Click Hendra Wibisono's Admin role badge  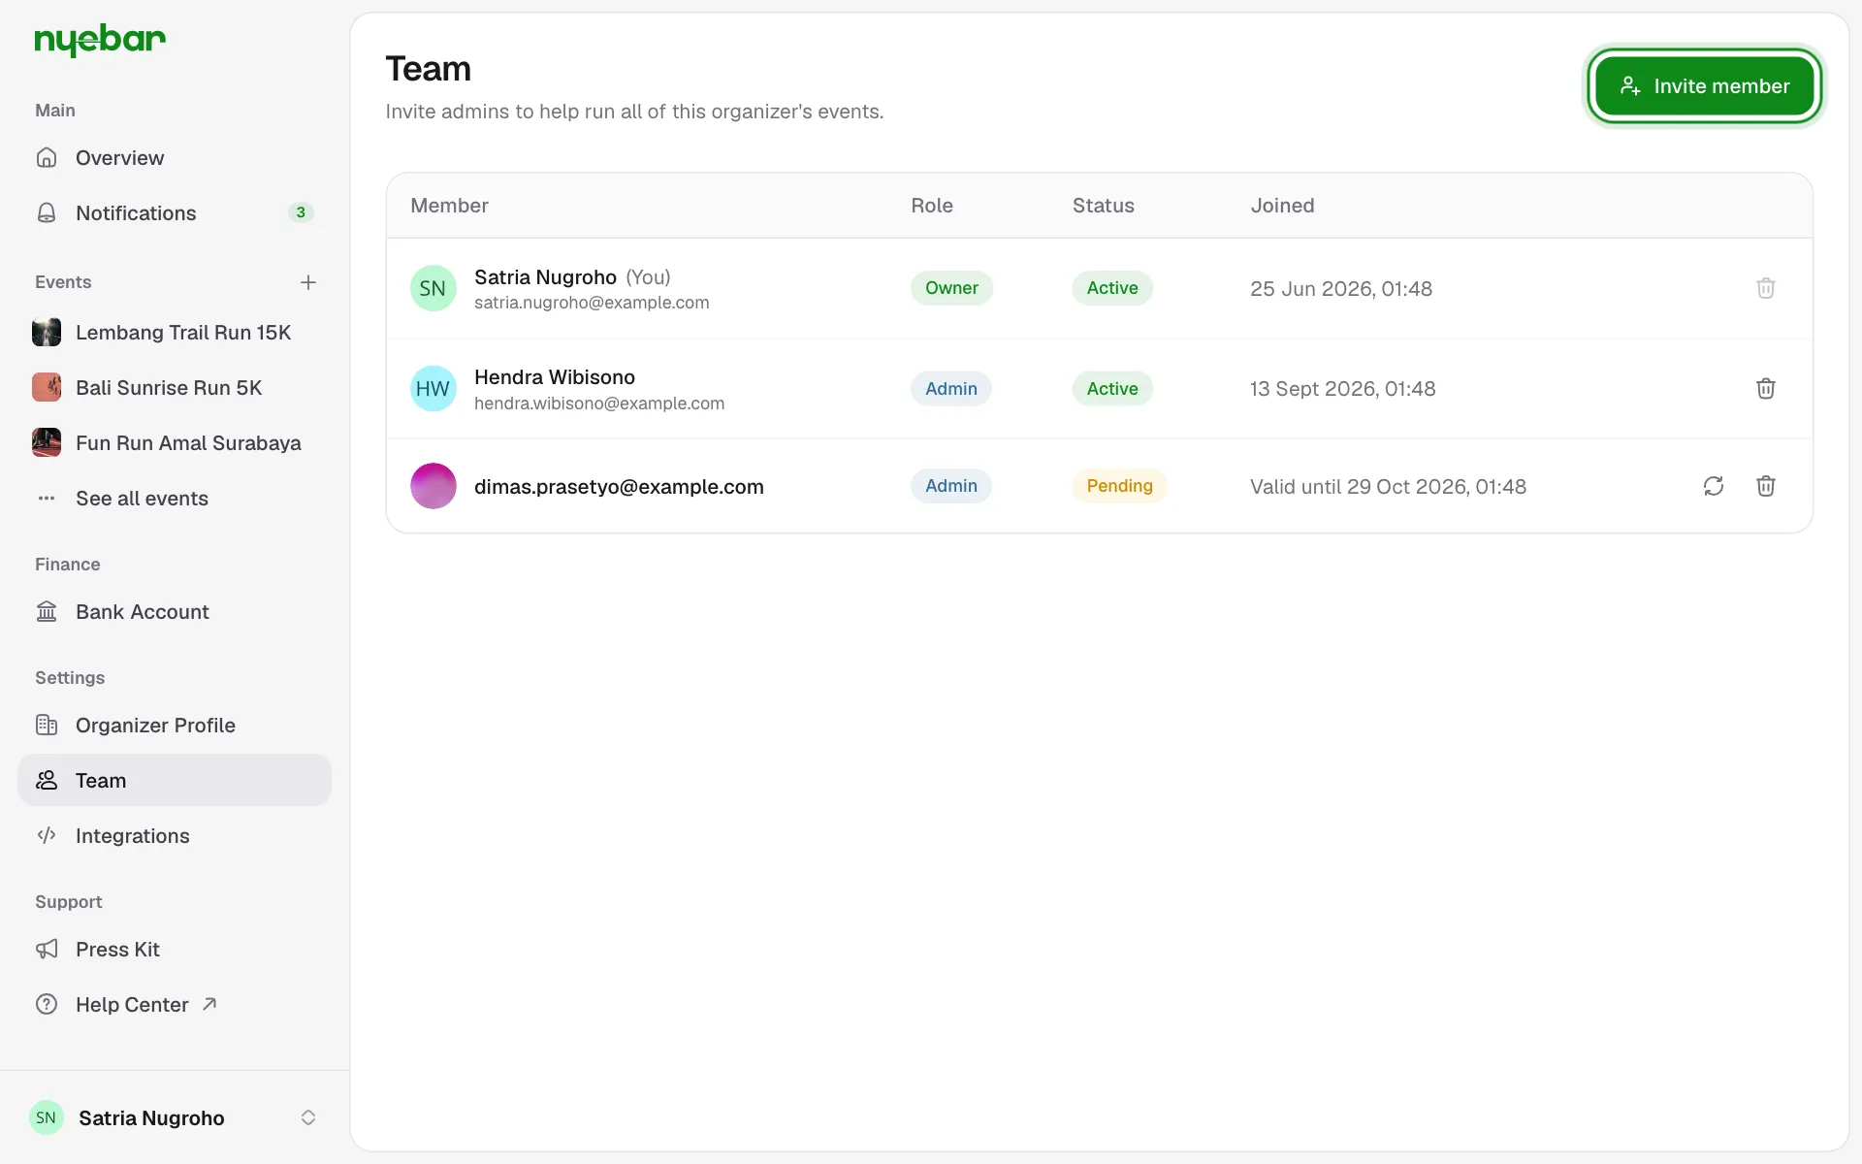click(x=951, y=389)
